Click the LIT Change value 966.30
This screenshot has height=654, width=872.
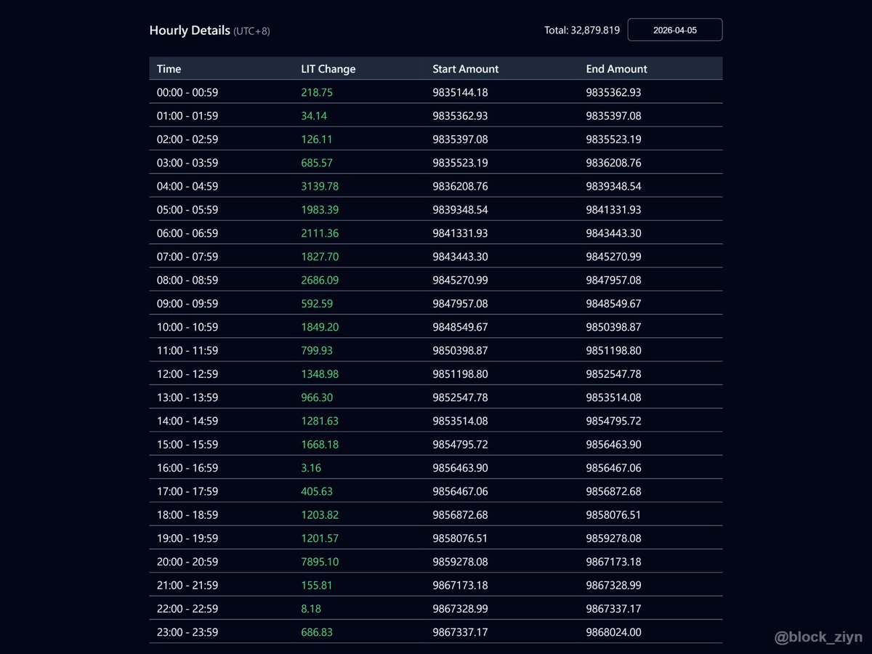317,397
